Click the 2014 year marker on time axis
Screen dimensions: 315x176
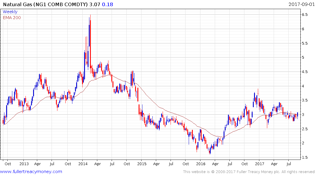point(83,164)
